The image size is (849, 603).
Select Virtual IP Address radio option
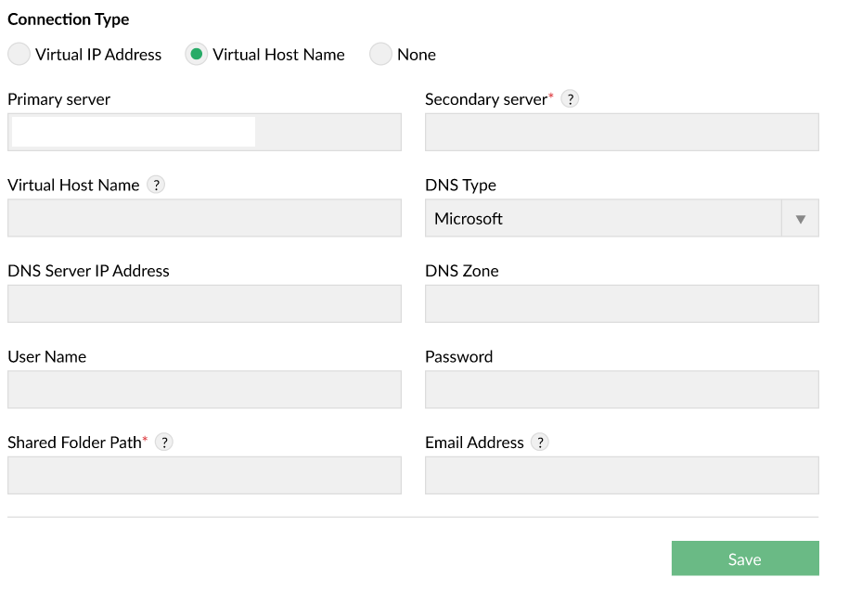(x=19, y=55)
